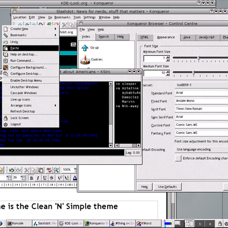Image resolution: width=228 pixels, height=228 pixels.
Task: Click the text color icon in KWord
Action: pos(75,178)
